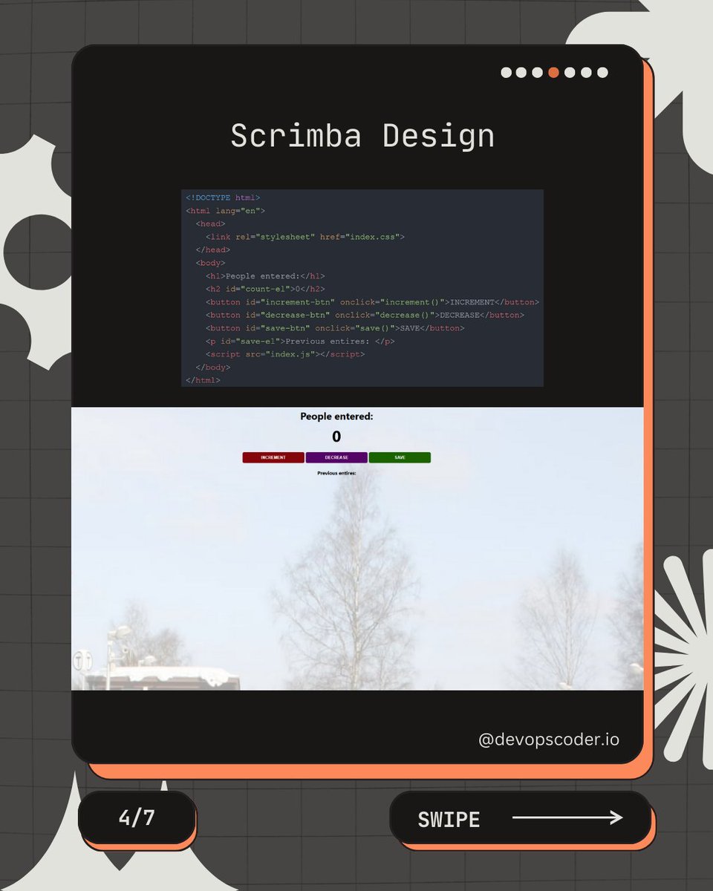Click the html lang="en" code line

226,211
